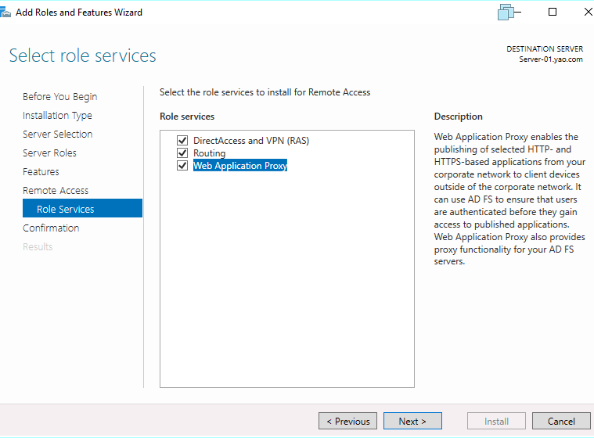Jump to the Server Selection step

[x=58, y=135]
